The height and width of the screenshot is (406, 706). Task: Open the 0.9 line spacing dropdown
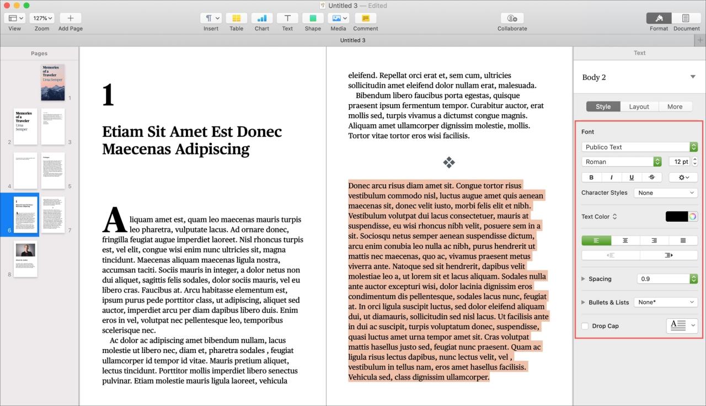click(667, 279)
